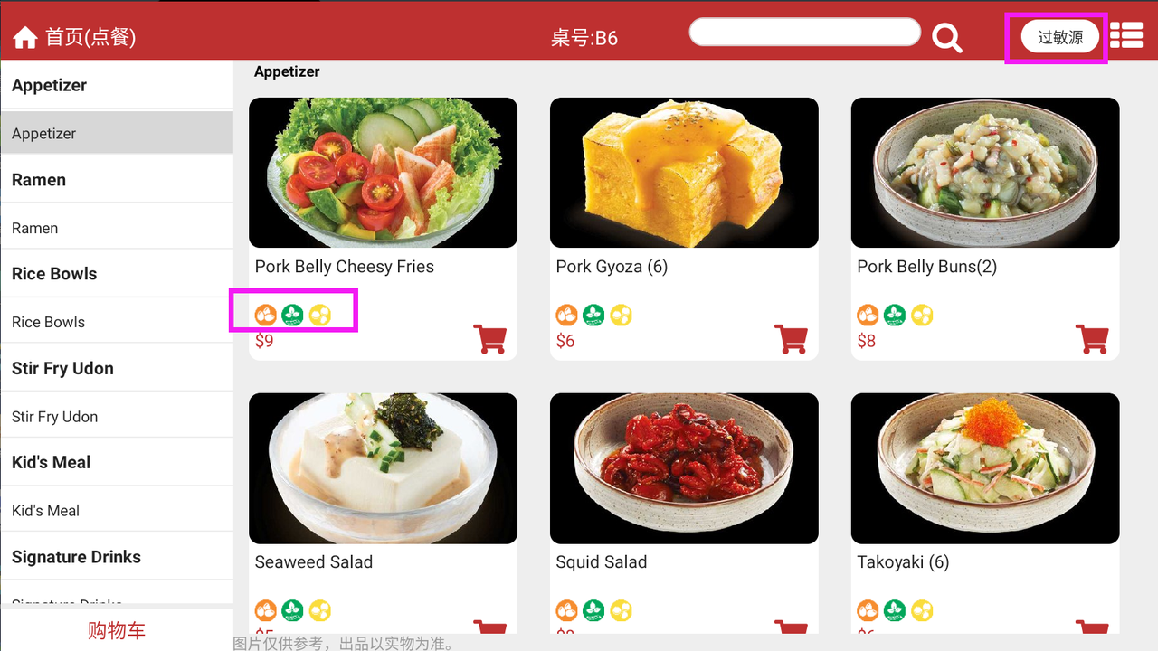Open the 过敏源 allergen filter
The height and width of the screenshot is (651, 1158).
tap(1060, 37)
